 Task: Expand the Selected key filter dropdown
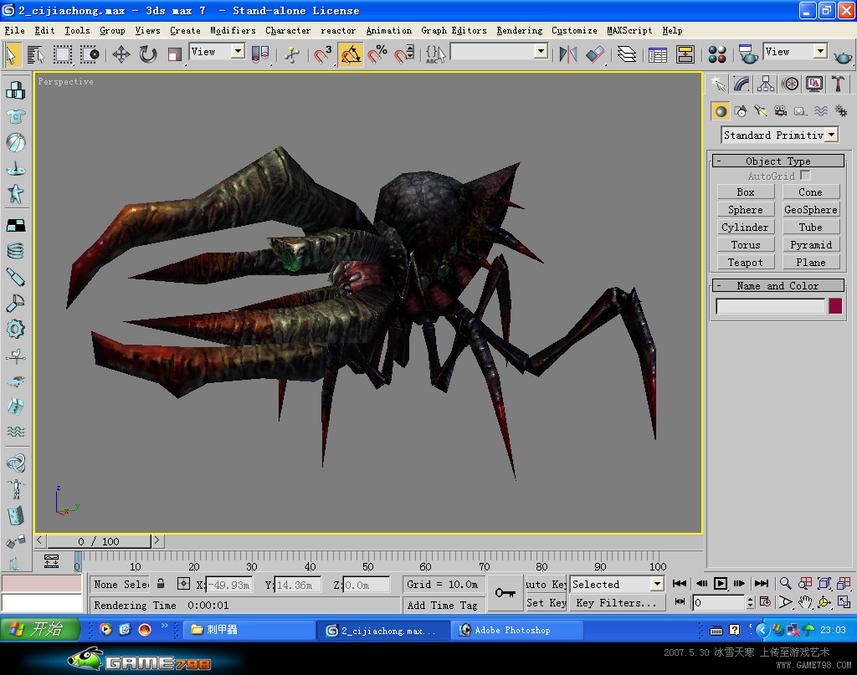coord(617,585)
